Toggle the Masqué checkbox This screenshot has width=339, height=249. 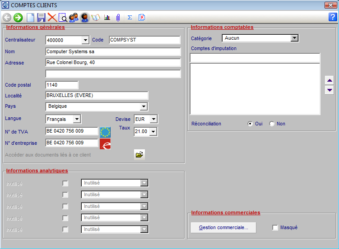coord(275,228)
